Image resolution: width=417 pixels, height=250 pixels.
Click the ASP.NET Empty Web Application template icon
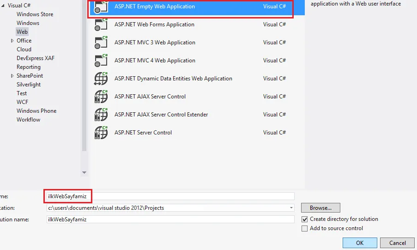click(101, 7)
